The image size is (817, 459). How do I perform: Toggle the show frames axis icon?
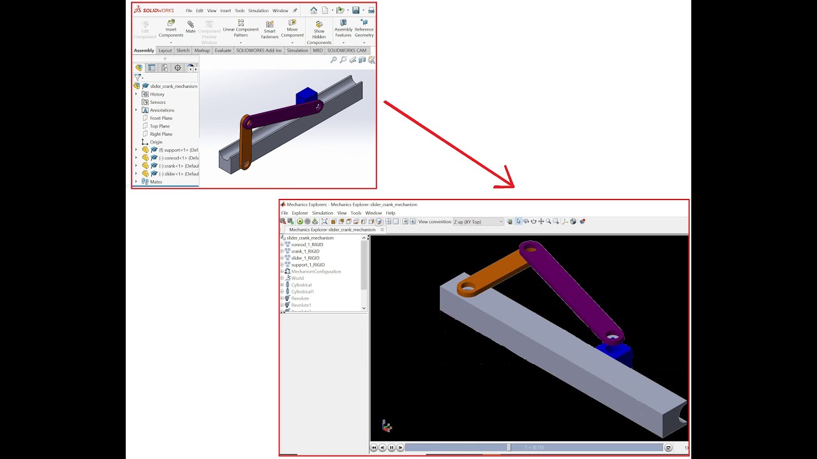click(565, 222)
